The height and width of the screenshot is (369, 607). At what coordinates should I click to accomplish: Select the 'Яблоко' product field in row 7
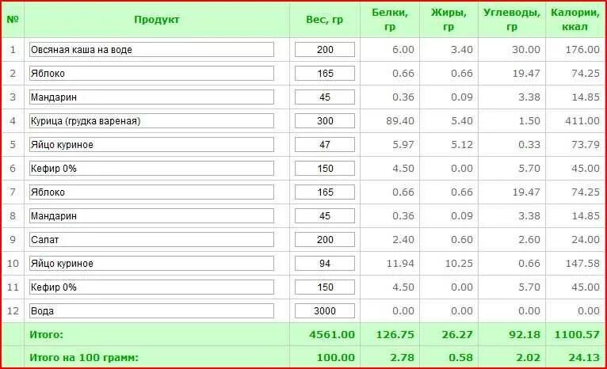[x=151, y=192]
